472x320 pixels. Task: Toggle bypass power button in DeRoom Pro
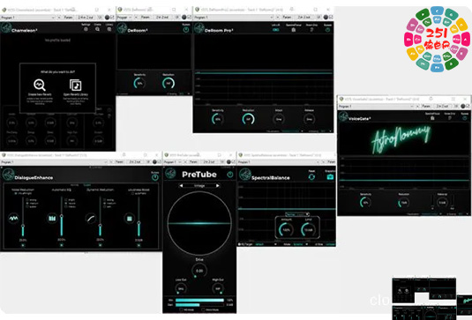(x=327, y=30)
